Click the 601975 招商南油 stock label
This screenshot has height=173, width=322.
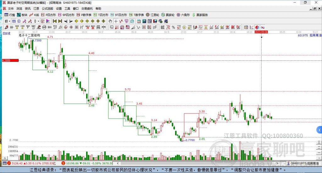click(x=309, y=35)
